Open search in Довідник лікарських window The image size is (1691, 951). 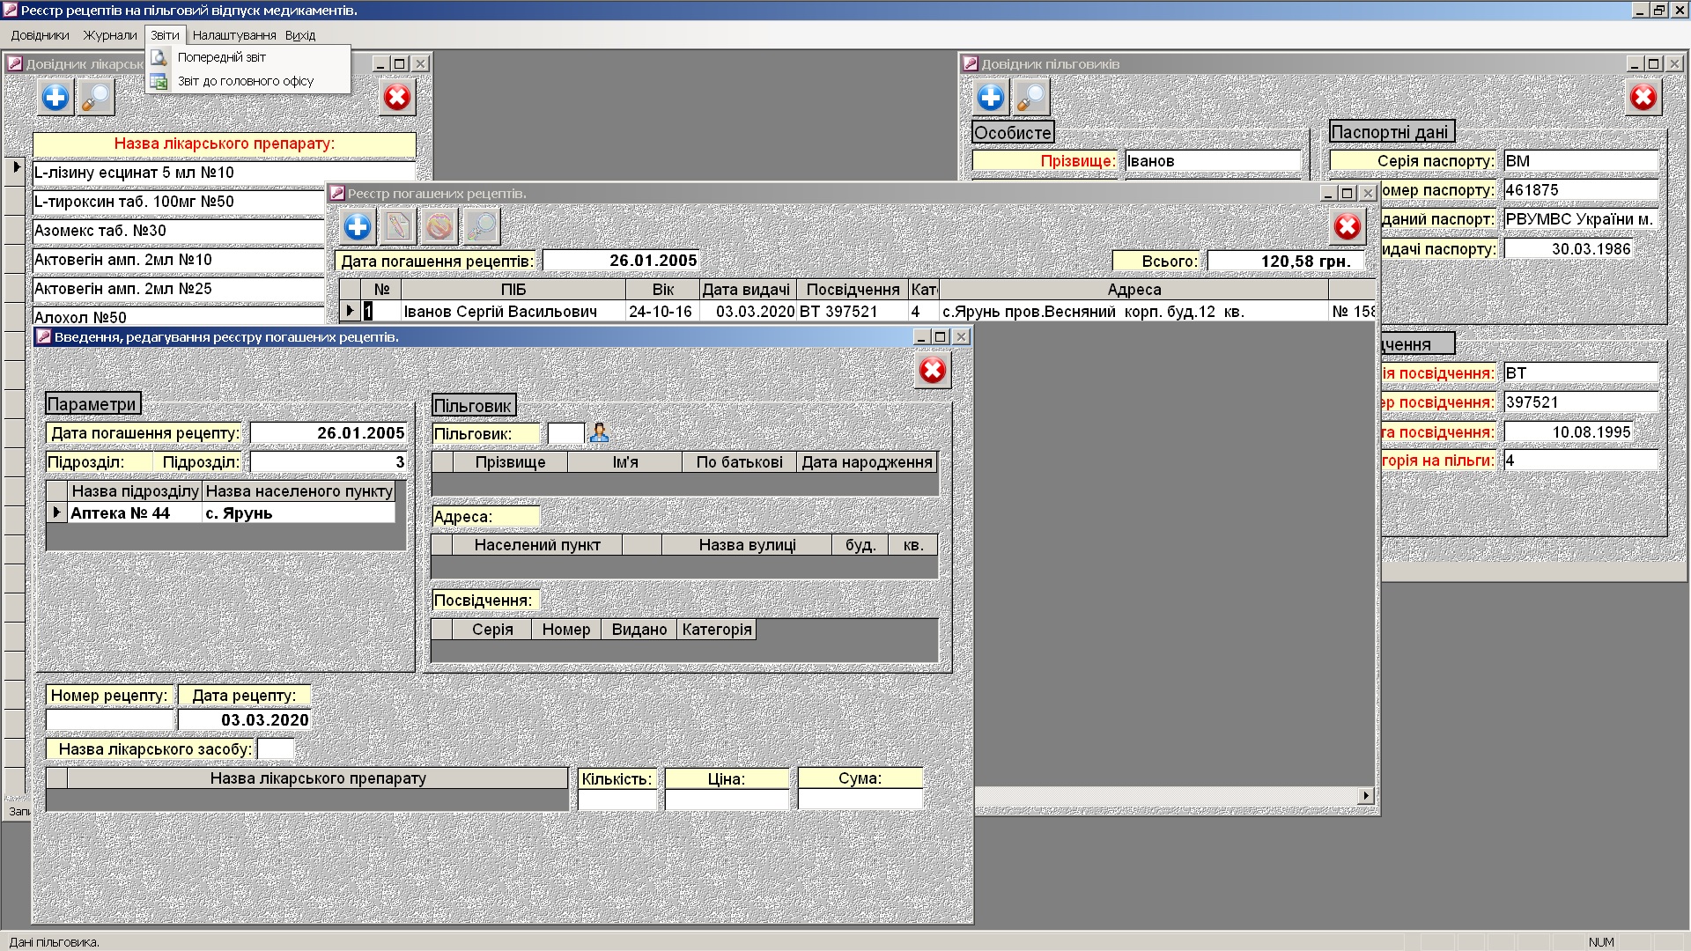tap(96, 98)
